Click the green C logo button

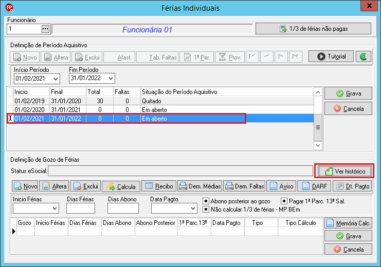click(364, 56)
